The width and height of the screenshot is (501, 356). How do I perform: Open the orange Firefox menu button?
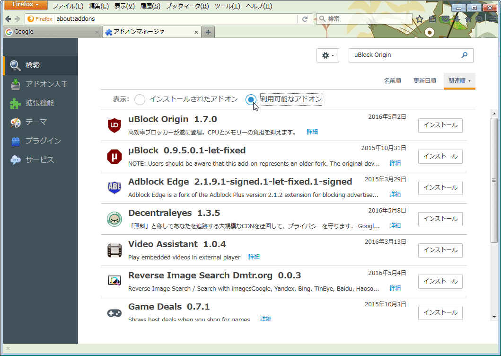(x=26, y=5)
